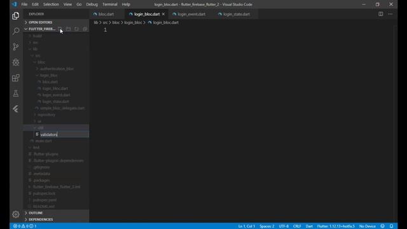The height and width of the screenshot is (229, 407).
Task: Click the Refresh Explorer icon
Action: (76, 29)
